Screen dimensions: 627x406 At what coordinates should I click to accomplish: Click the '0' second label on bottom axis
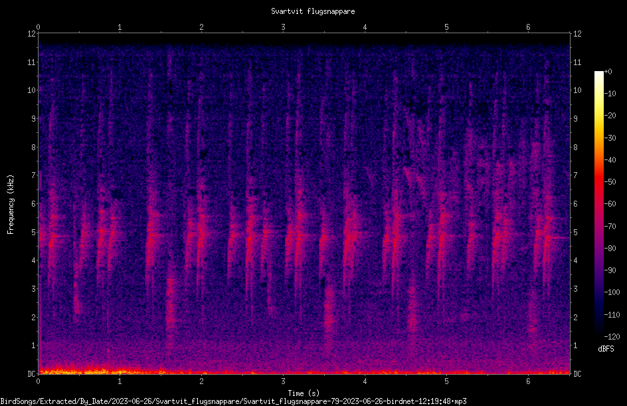click(x=38, y=381)
